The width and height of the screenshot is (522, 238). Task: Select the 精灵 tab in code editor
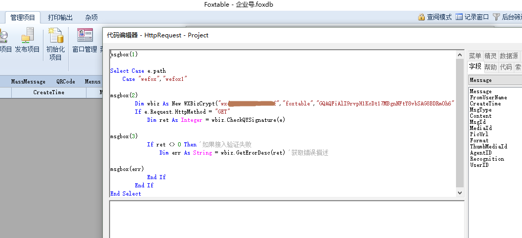pos(490,56)
